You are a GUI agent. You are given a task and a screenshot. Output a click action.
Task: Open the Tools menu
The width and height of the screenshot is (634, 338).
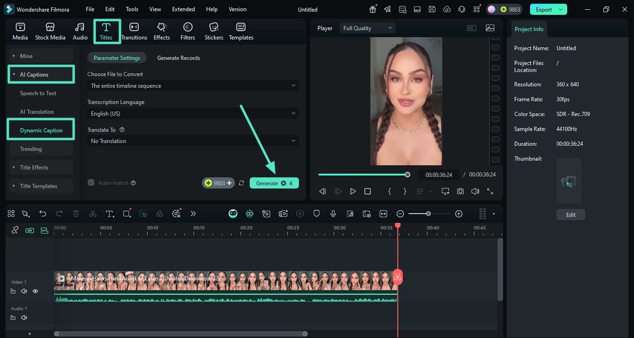(132, 9)
